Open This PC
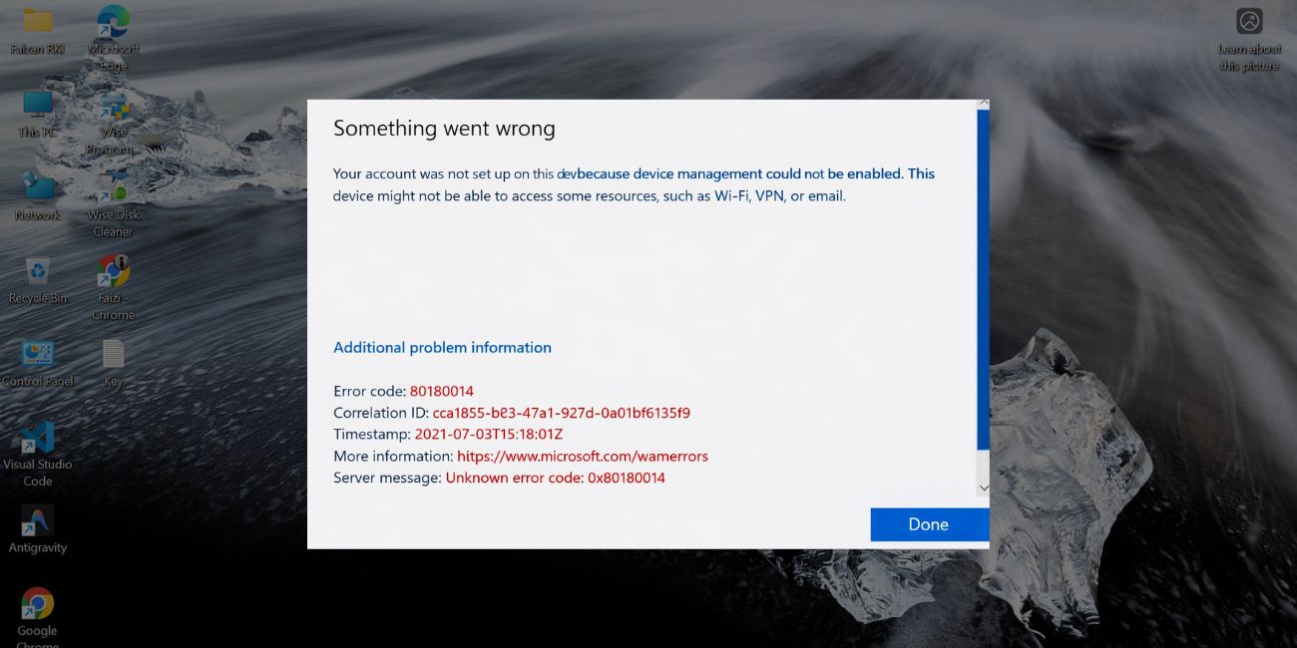This screenshot has width=1297, height=648. (37, 105)
